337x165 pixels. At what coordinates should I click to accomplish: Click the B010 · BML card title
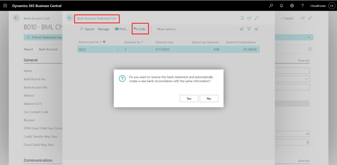(x=43, y=27)
